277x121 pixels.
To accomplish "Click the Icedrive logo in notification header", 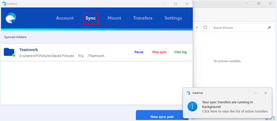I will click(189, 93).
